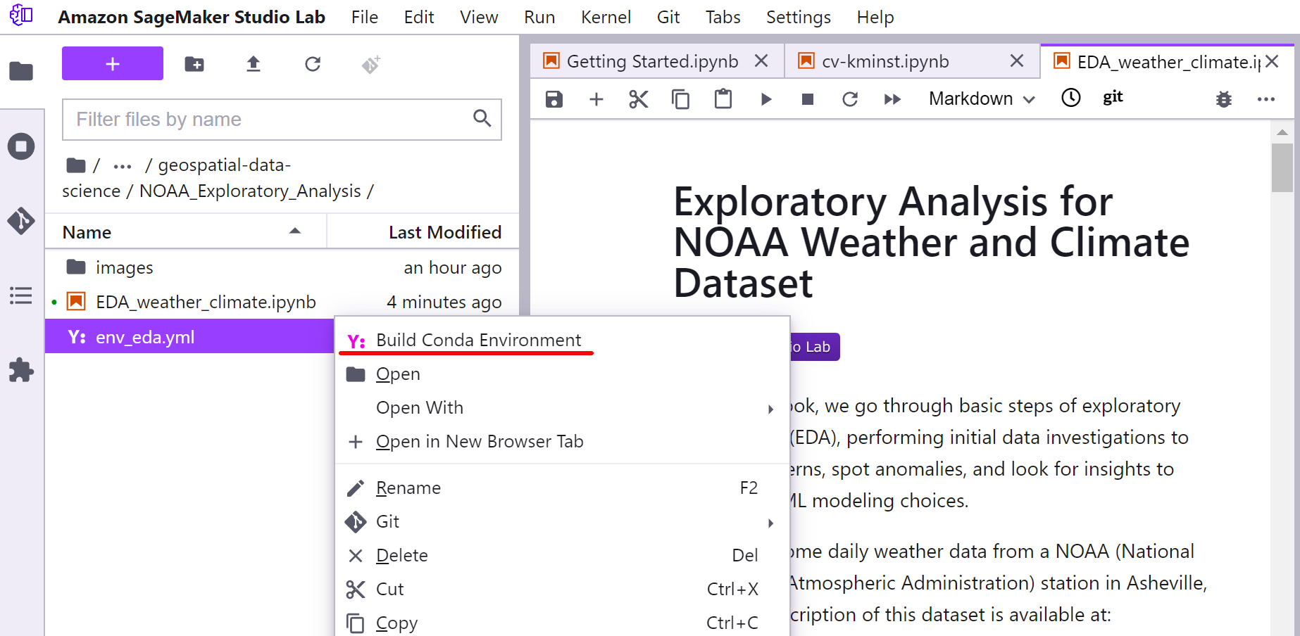
Task: Open the table of contents panel
Action: [21, 295]
